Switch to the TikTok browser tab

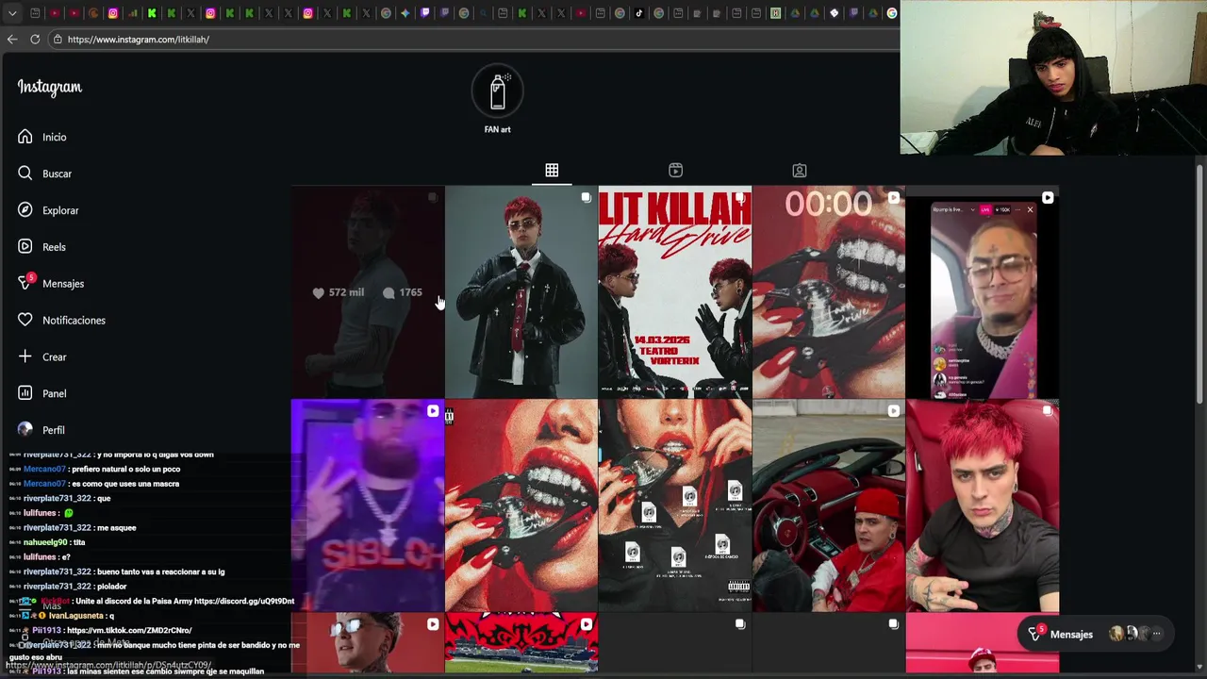pos(639,13)
